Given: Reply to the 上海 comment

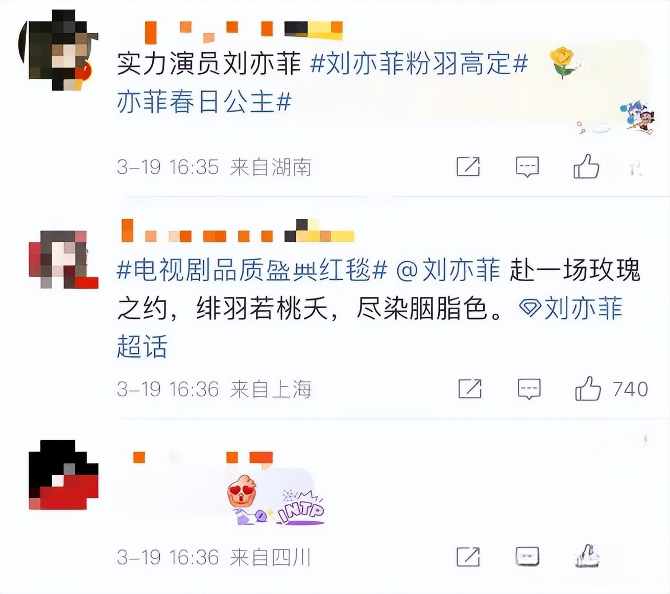Looking at the screenshot, I should 529,389.
